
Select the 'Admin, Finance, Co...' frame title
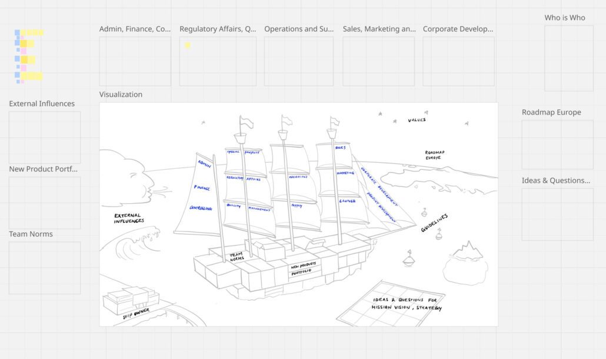(135, 29)
